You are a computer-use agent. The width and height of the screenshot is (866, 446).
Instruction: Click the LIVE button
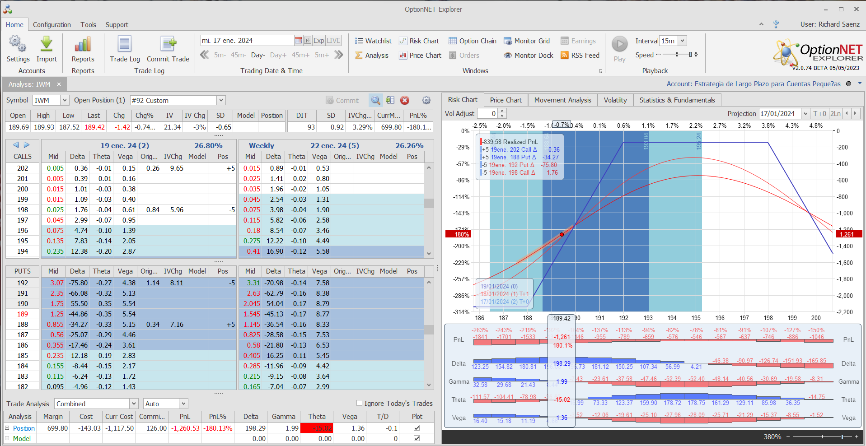point(333,41)
